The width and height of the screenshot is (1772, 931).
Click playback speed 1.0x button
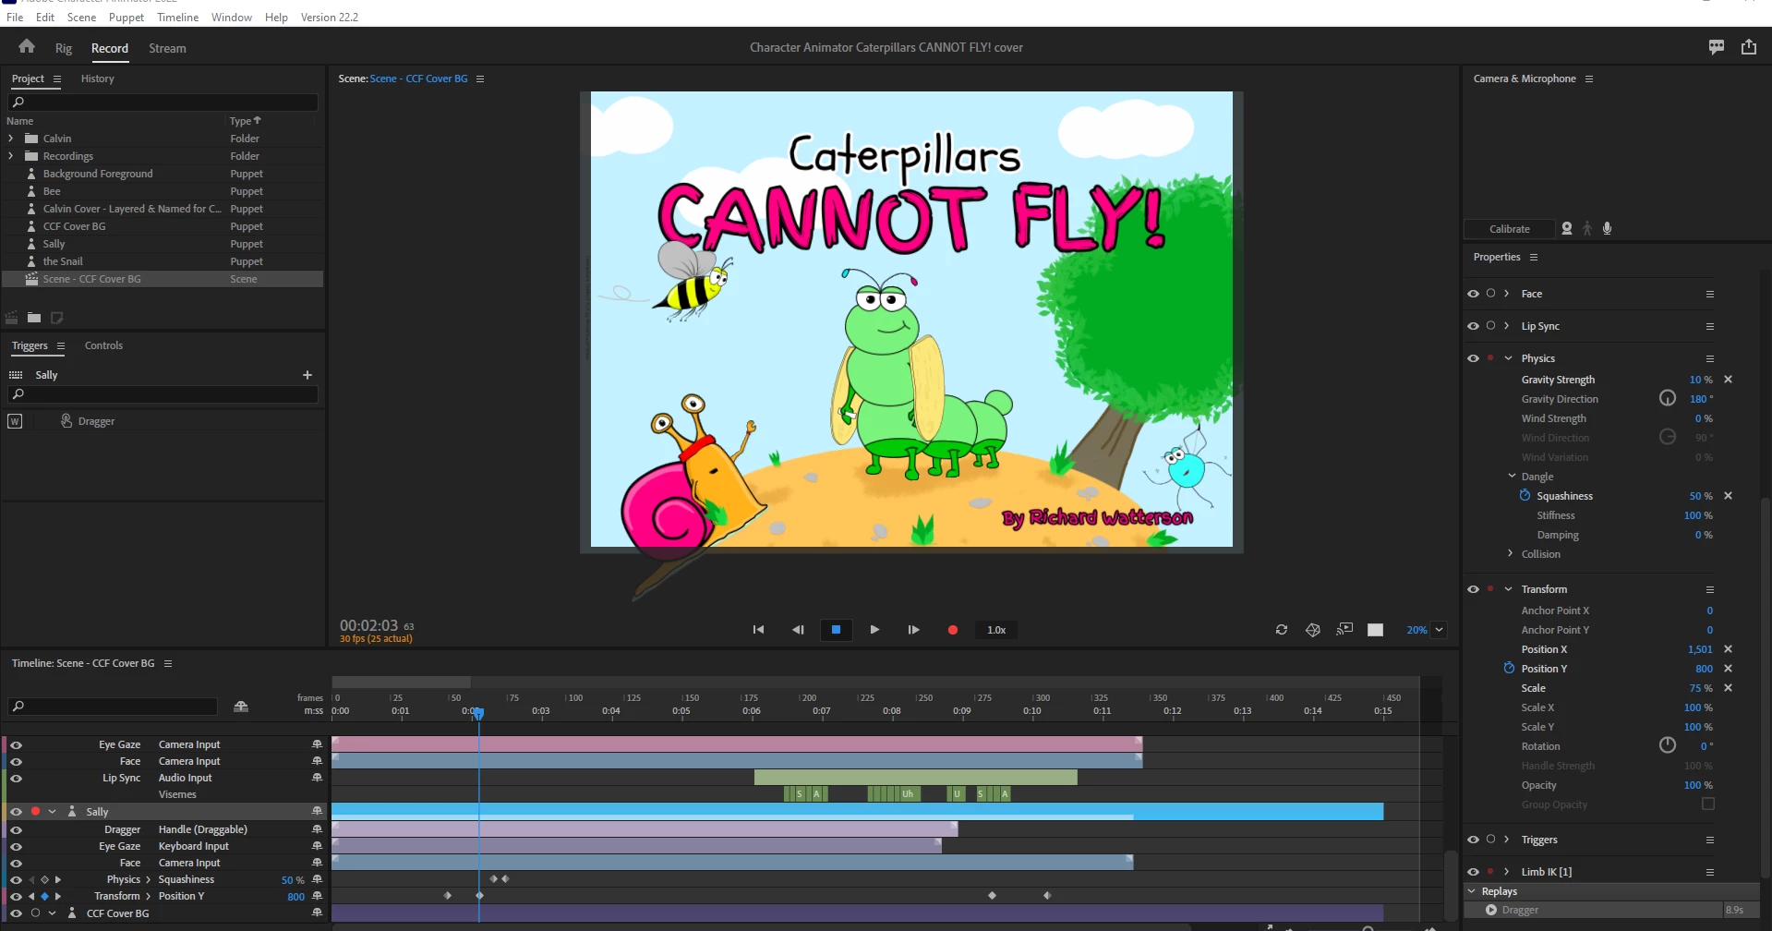pos(996,630)
